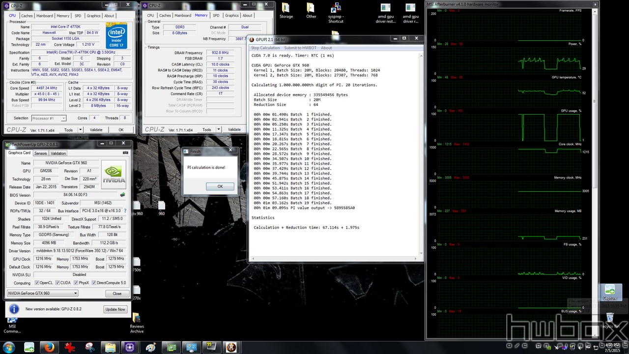Viewport: 629px width, 354px height.
Task: Select the desktop file labeled 960
Action: 162,208
